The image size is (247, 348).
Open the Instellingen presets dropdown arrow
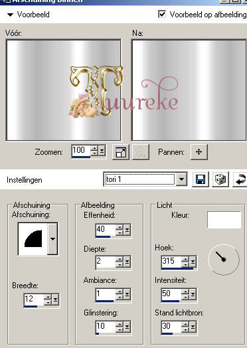tap(181, 179)
